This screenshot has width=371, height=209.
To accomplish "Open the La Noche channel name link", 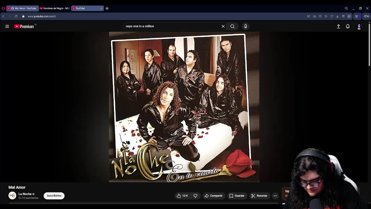I will point(25,194).
